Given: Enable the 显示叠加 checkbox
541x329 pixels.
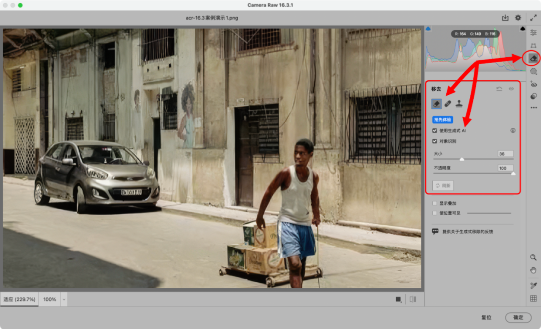Looking at the screenshot, I should [435, 203].
